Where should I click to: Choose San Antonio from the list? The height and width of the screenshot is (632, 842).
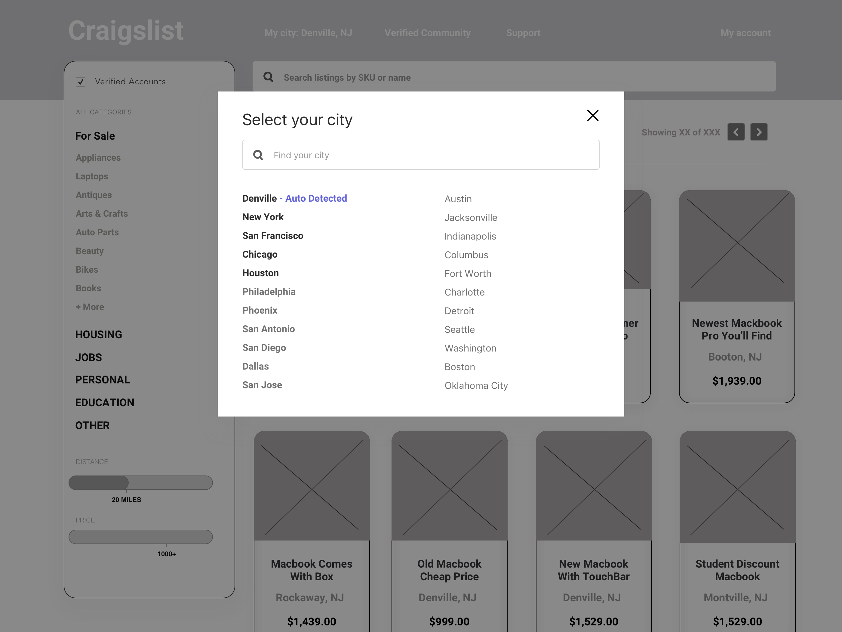269,329
